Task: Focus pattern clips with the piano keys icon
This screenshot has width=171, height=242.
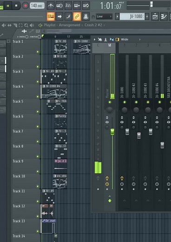Action: (x=38, y=31)
